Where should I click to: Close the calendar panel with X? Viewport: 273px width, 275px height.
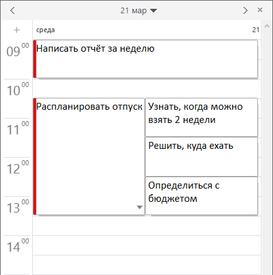[260, 10]
